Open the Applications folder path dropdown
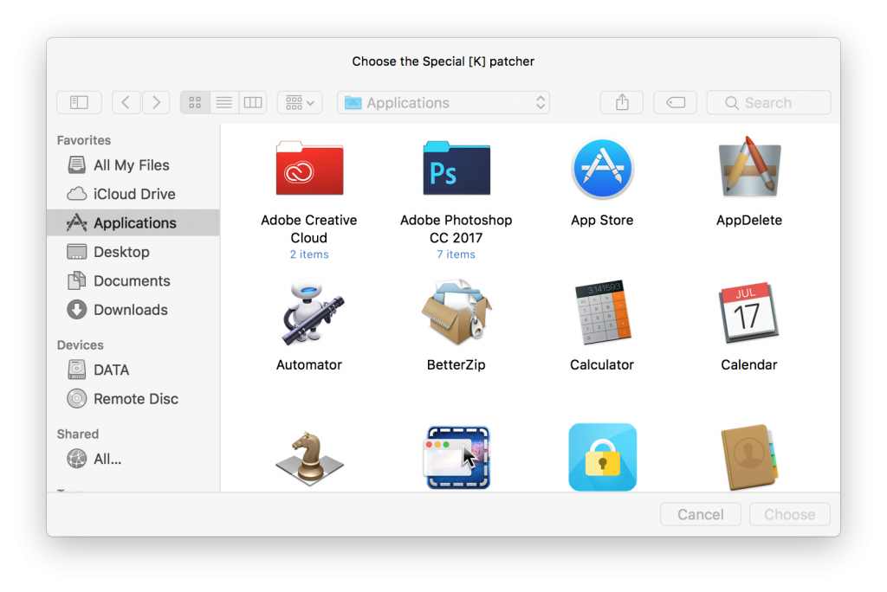Screen dimensions: 887x592 tap(445, 102)
